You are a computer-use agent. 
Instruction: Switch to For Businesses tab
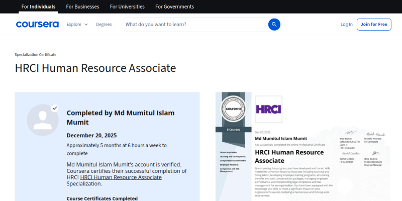coord(82,7)
